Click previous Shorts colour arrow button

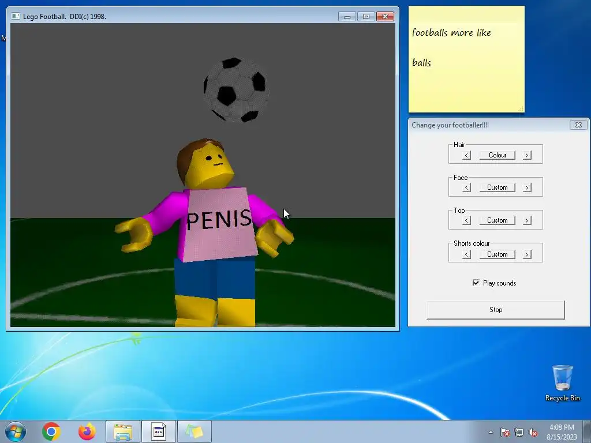coord(466,254)
